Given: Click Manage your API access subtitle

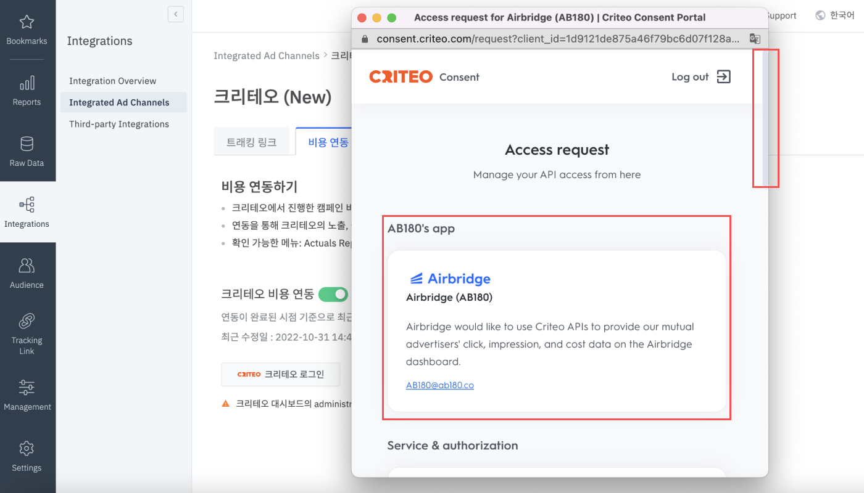Looking at the screenshot, I should point(557,175).
